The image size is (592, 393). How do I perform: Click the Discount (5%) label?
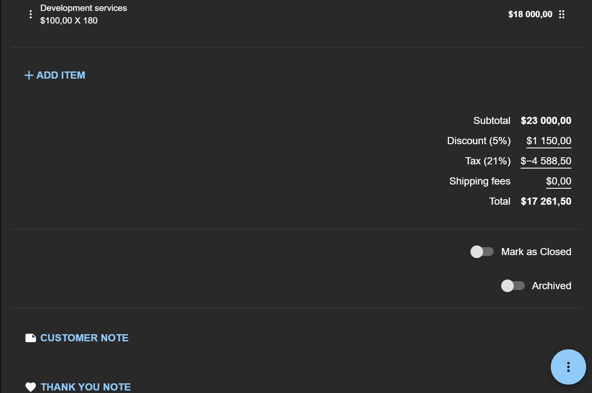tap(479, 141)
